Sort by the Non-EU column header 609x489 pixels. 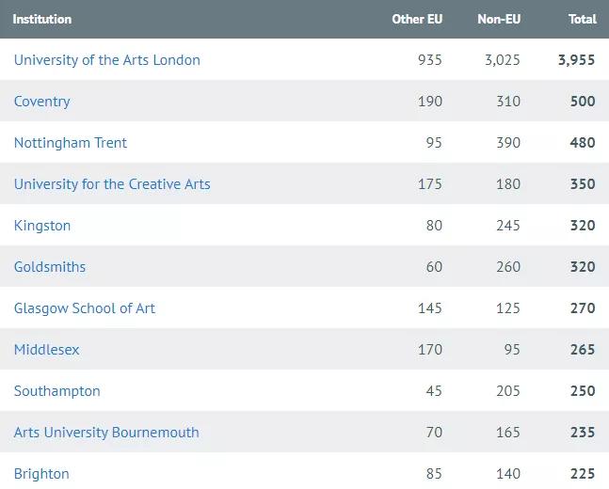tap(499, 19)
